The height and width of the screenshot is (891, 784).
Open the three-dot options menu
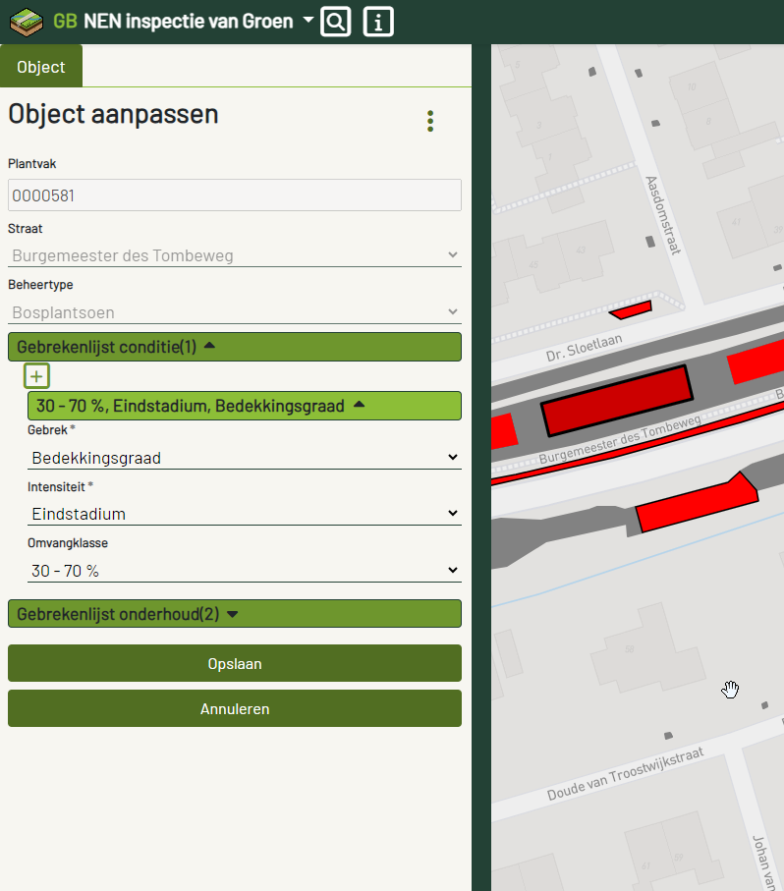[x=430, y=121]
